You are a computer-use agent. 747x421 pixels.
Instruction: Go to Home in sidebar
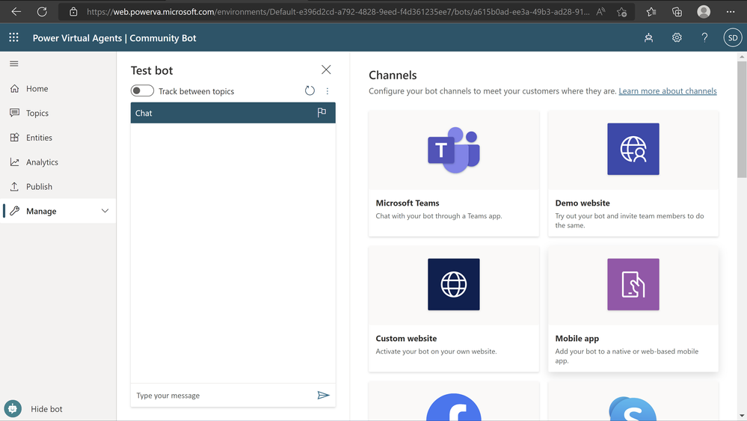(x=58, y=88)
